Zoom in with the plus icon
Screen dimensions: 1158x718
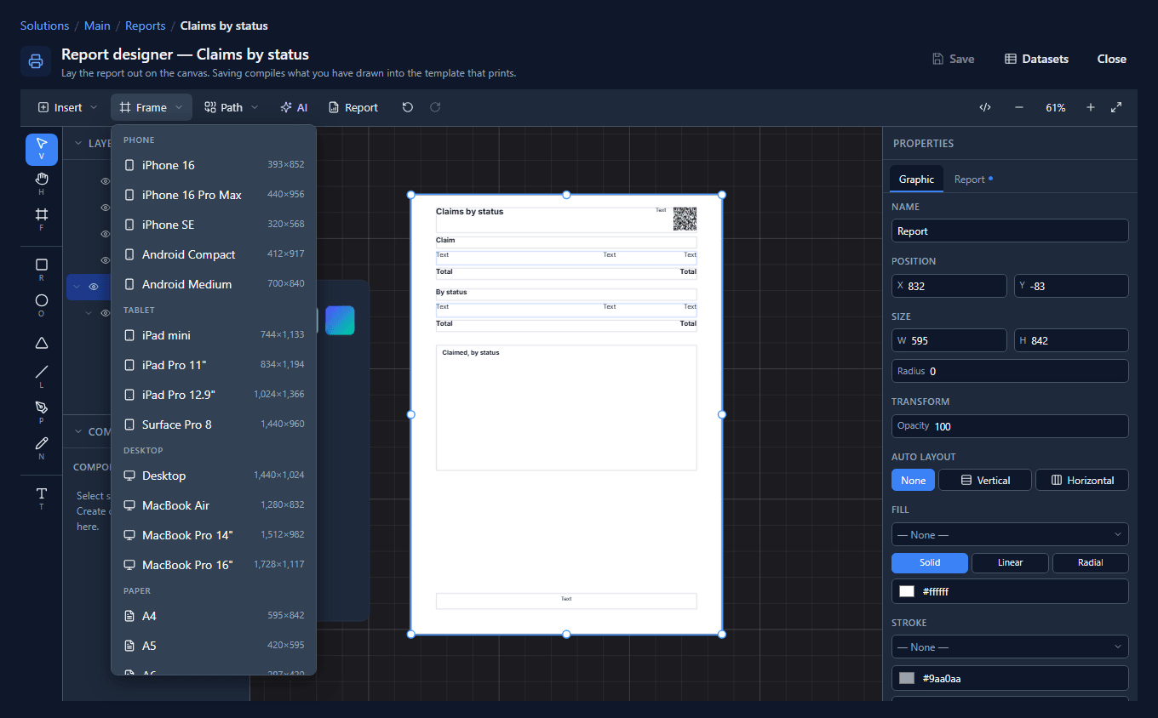1091,107
